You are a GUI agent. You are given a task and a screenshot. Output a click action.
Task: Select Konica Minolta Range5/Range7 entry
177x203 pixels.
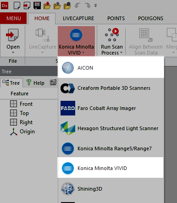click(111, 148)
